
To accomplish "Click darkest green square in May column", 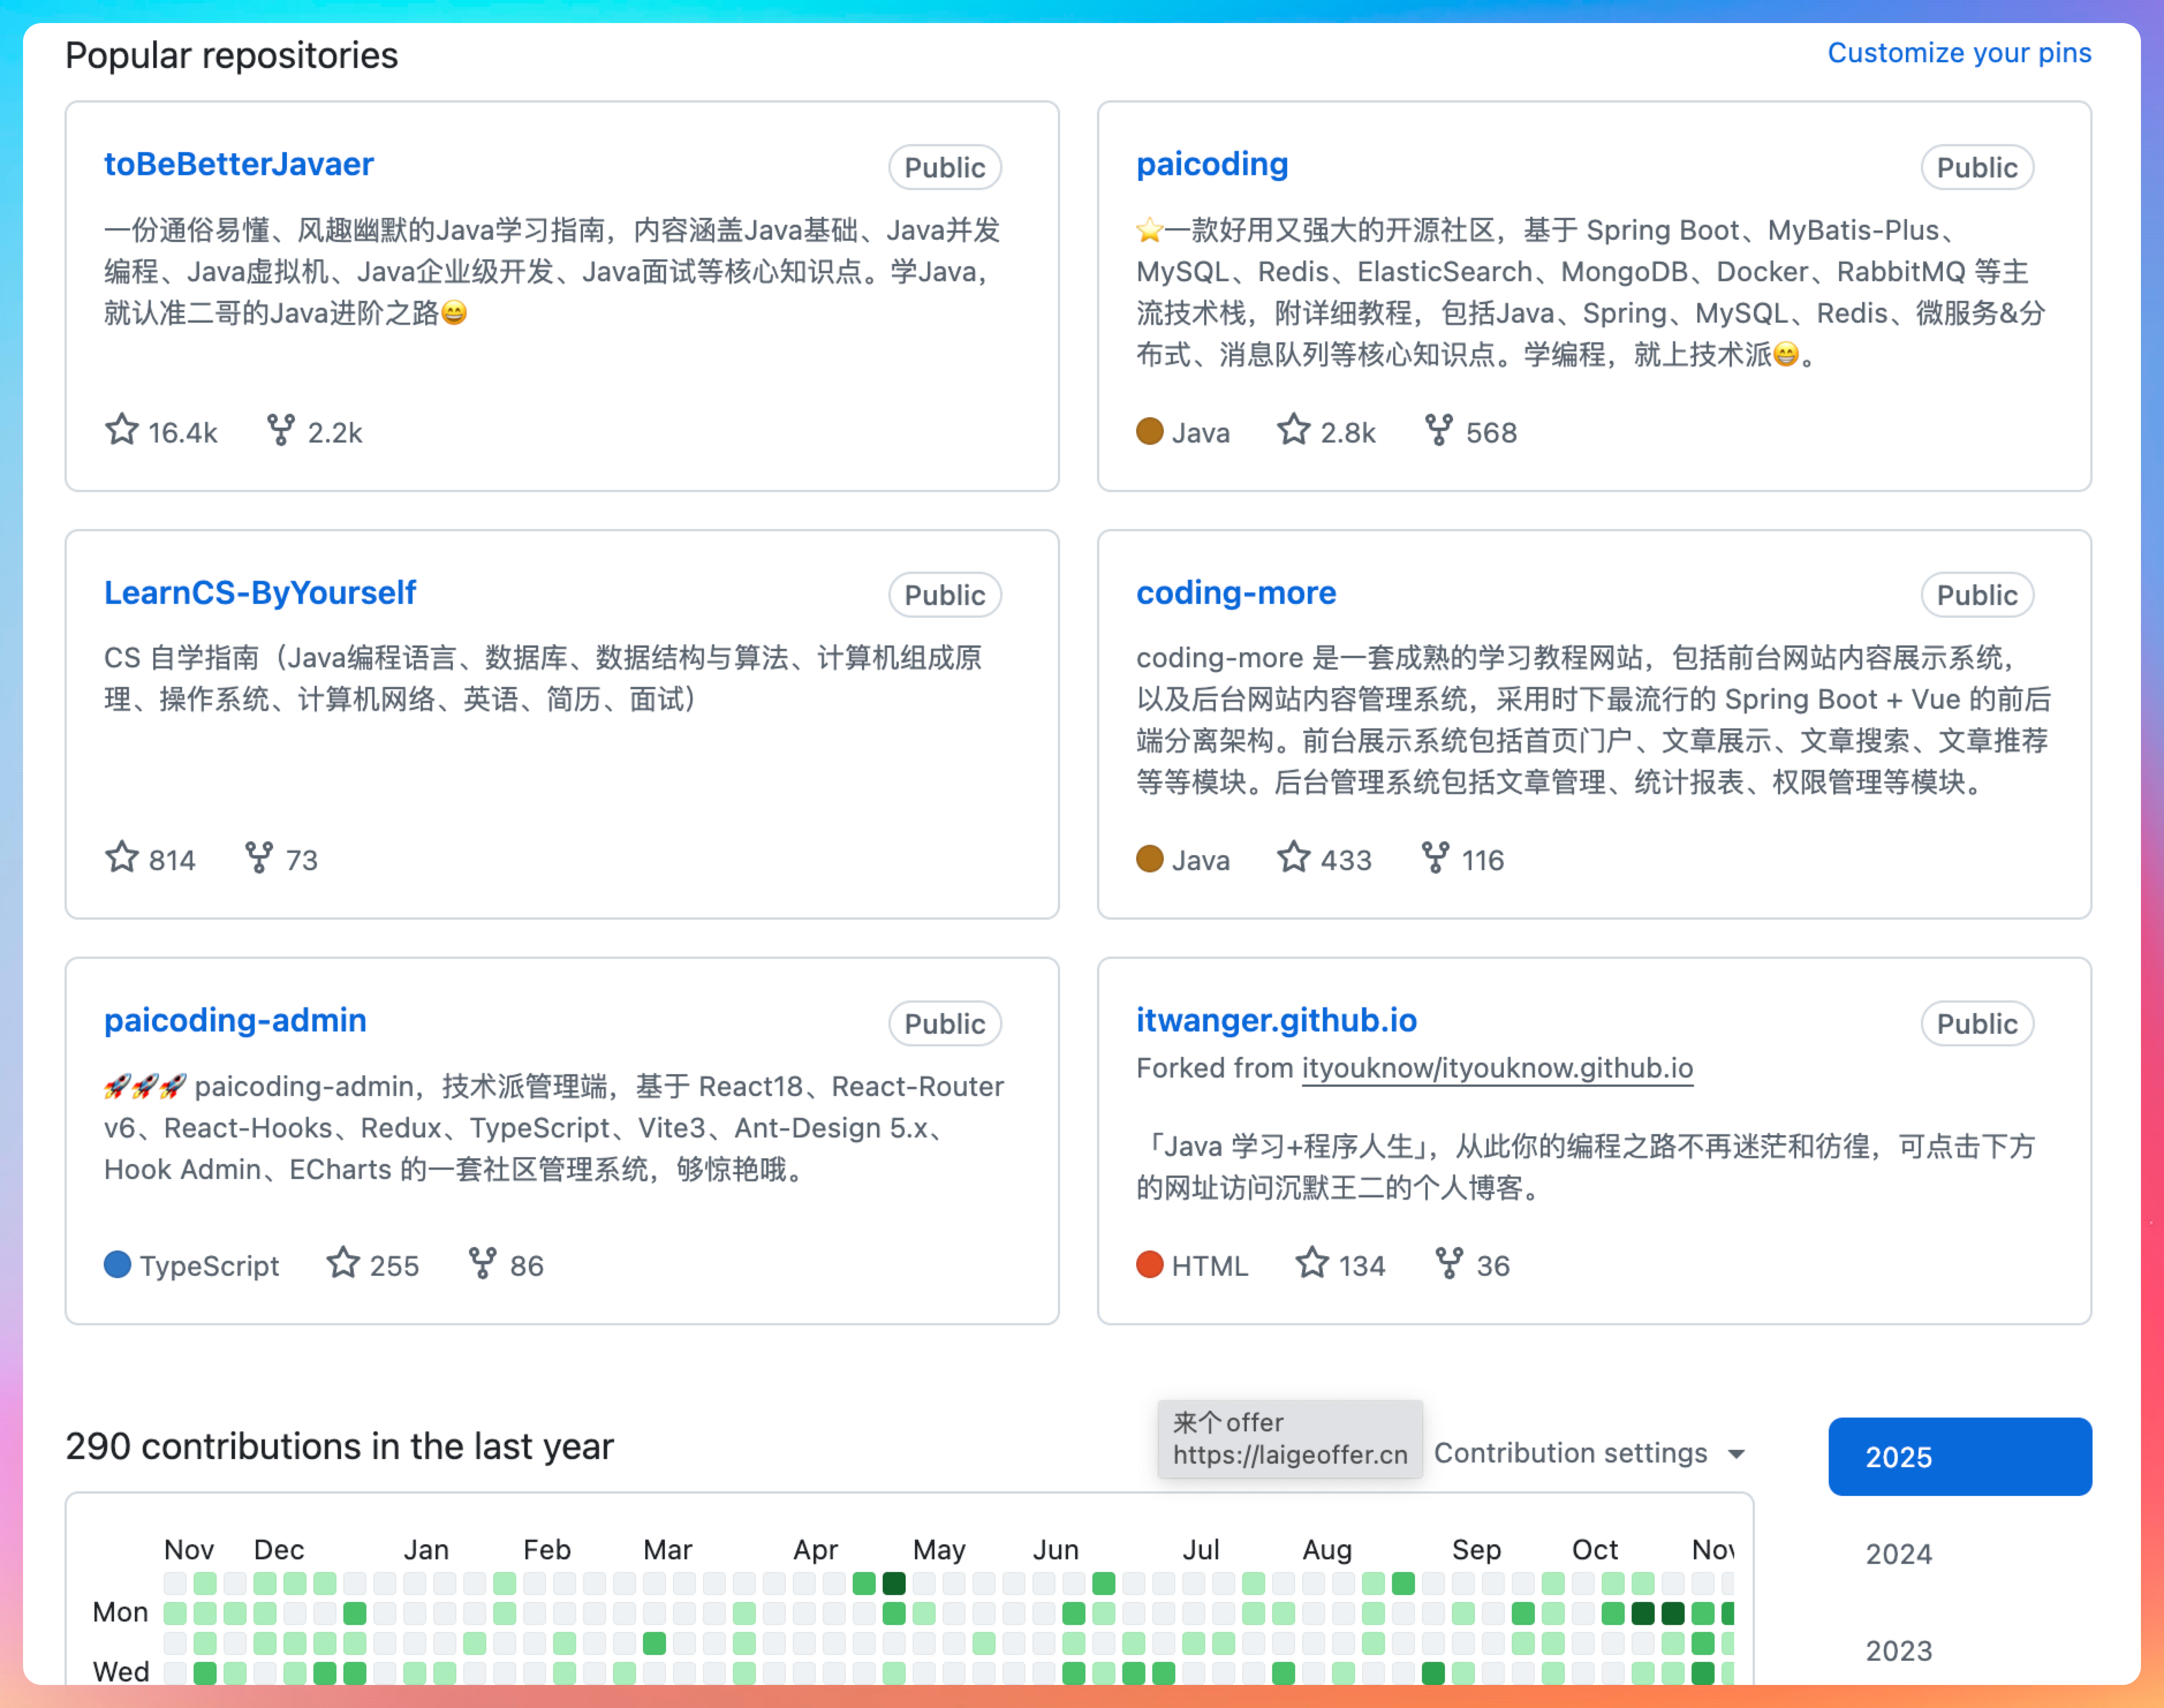I will [894, 1583].
